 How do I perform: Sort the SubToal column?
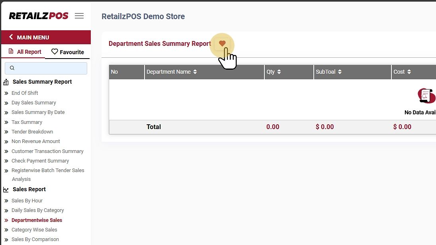pyautogui.click(x=340, y=72)
